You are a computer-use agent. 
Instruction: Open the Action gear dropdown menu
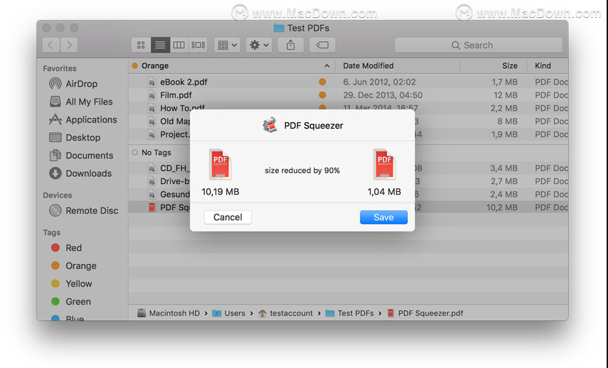click(x=259, y=45)
